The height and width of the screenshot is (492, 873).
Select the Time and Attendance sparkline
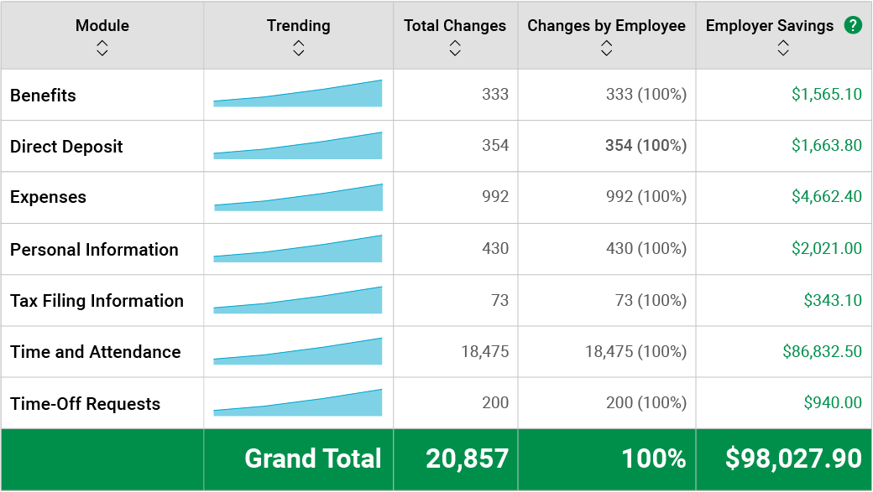[x=298, y=352]
